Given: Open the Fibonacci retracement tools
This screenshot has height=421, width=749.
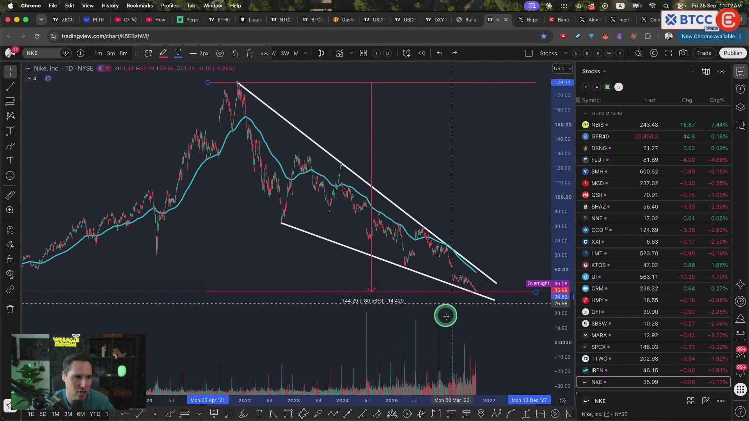Looking at the screenshot, I should pyautogui.click(x=11, y=101).
